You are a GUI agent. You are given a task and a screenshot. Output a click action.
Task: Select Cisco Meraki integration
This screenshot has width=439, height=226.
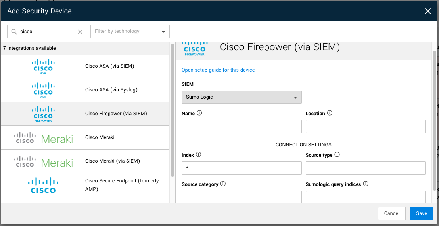(x=85, y=138)
